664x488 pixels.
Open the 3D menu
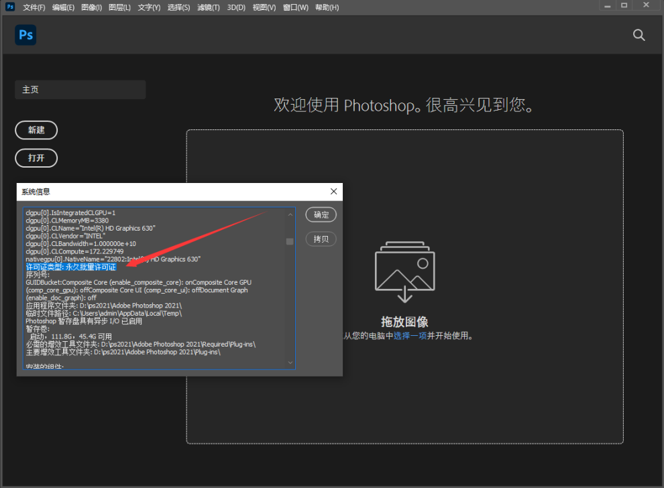point(236,7)
